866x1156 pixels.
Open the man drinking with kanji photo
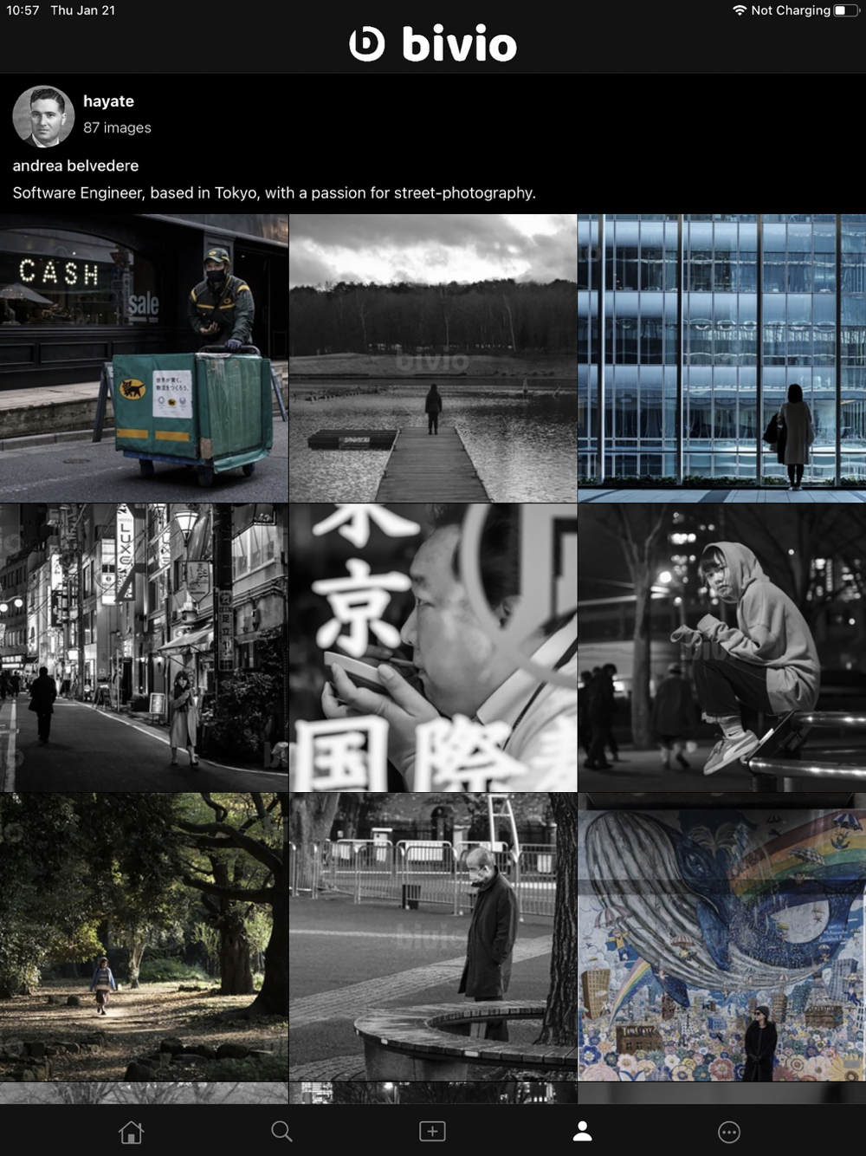pyautogui.click(x=433, y=647)
